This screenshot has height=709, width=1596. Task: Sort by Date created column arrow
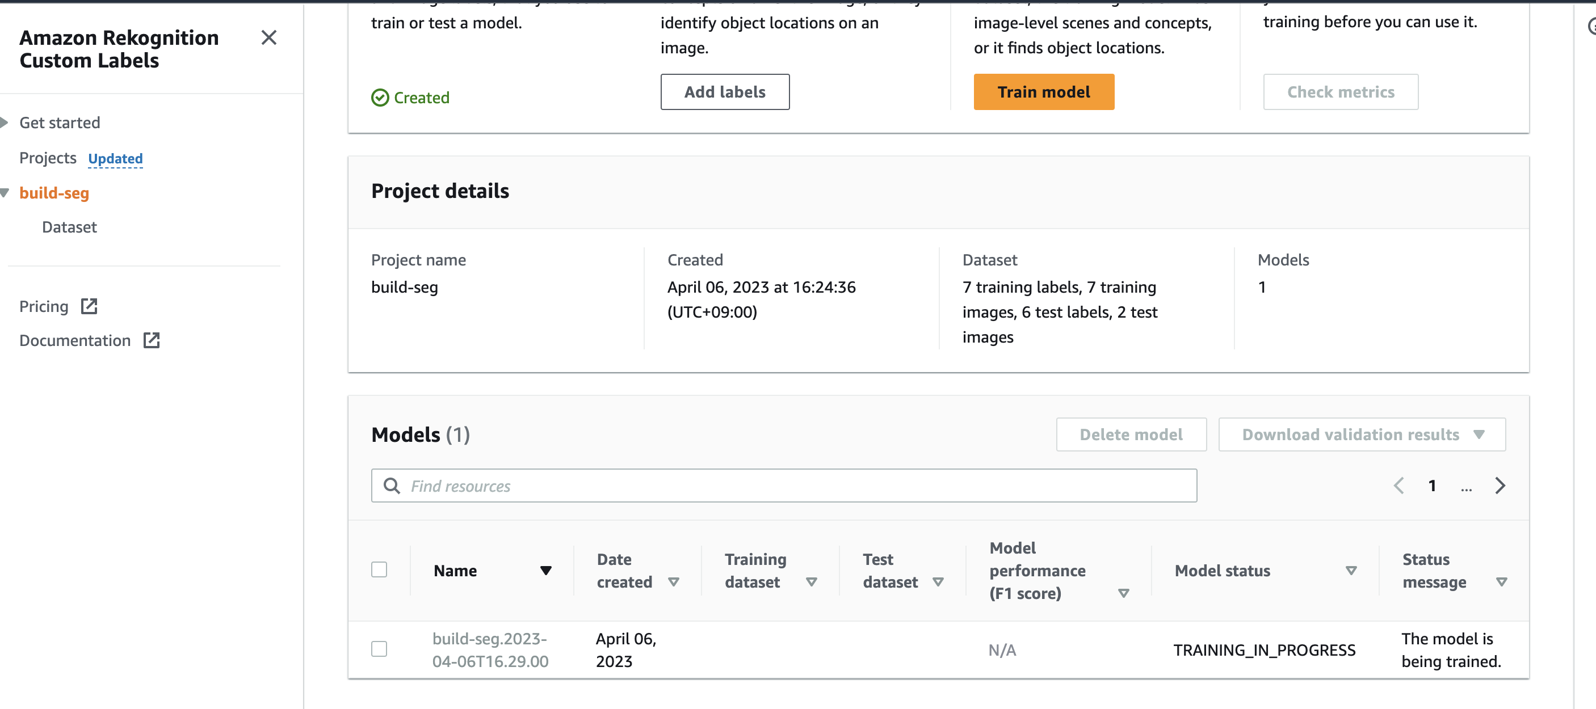pos(674,582)
